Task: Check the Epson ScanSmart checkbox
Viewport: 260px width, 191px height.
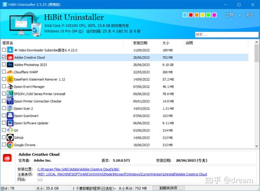Action: [4, 115]
